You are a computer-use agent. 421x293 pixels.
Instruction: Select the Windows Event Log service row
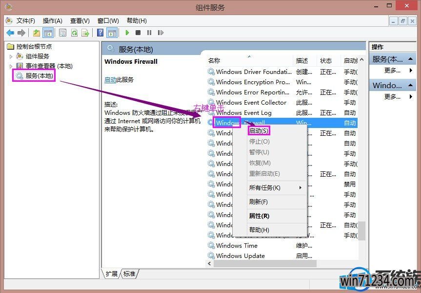click(x=282, y=113)
